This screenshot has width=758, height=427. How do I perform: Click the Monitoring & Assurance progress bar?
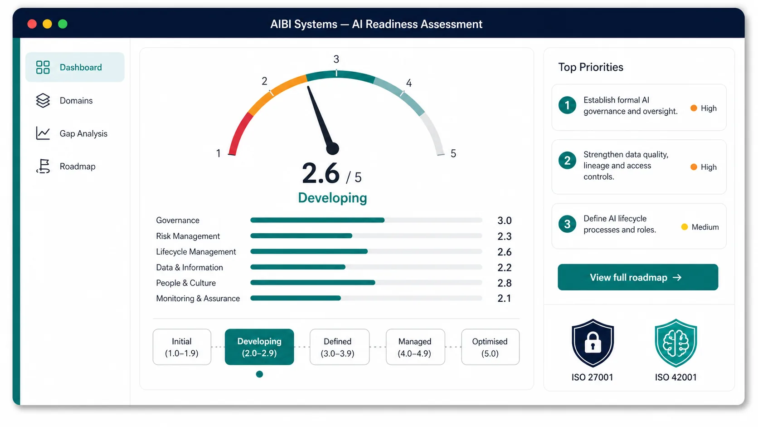(366, 298)
